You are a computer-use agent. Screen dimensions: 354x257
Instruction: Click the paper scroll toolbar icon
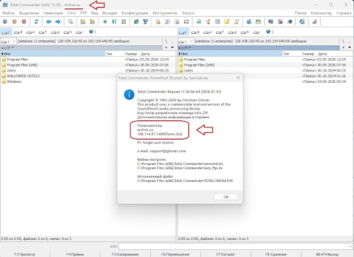236,22
